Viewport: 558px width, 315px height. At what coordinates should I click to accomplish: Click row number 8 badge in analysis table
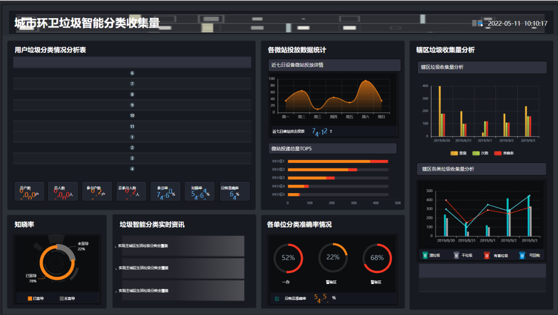coord(132,94)
